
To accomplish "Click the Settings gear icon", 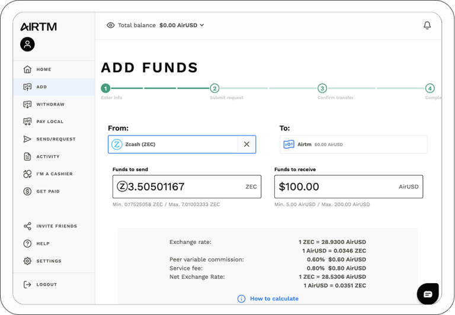I will [x=27, y=261].
